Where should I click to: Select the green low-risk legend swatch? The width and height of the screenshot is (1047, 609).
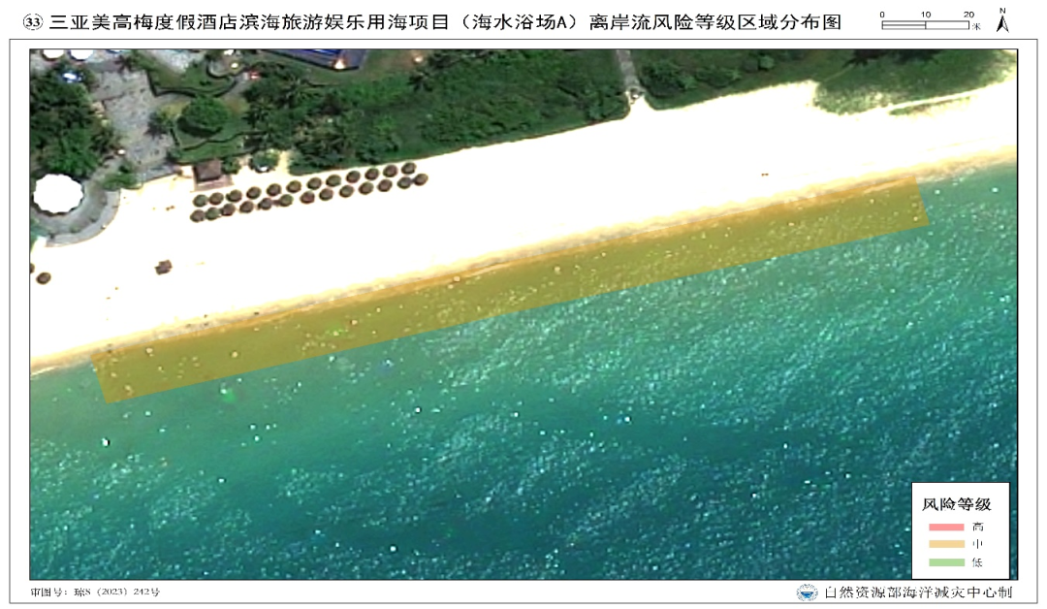(x=946, y=562)
